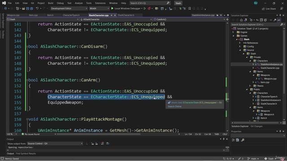Click the search magnifier icon in title bar
Image resolution: width=287 pixels, height=161 pixels.
(168, 3)
